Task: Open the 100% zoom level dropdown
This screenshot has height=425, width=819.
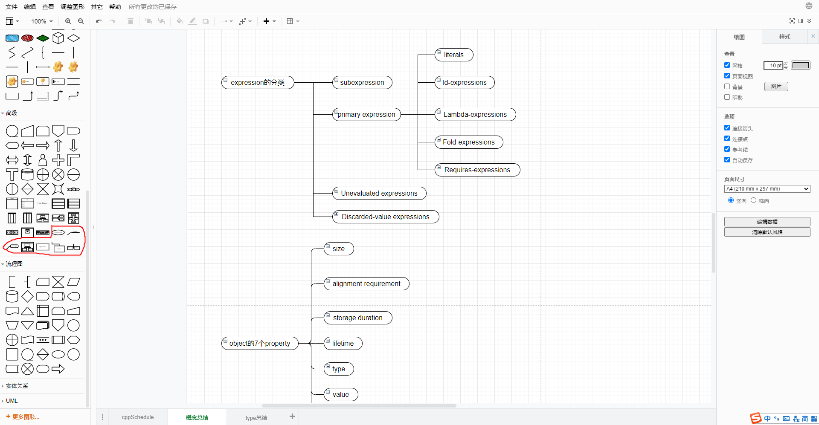Action: [41, 21]
